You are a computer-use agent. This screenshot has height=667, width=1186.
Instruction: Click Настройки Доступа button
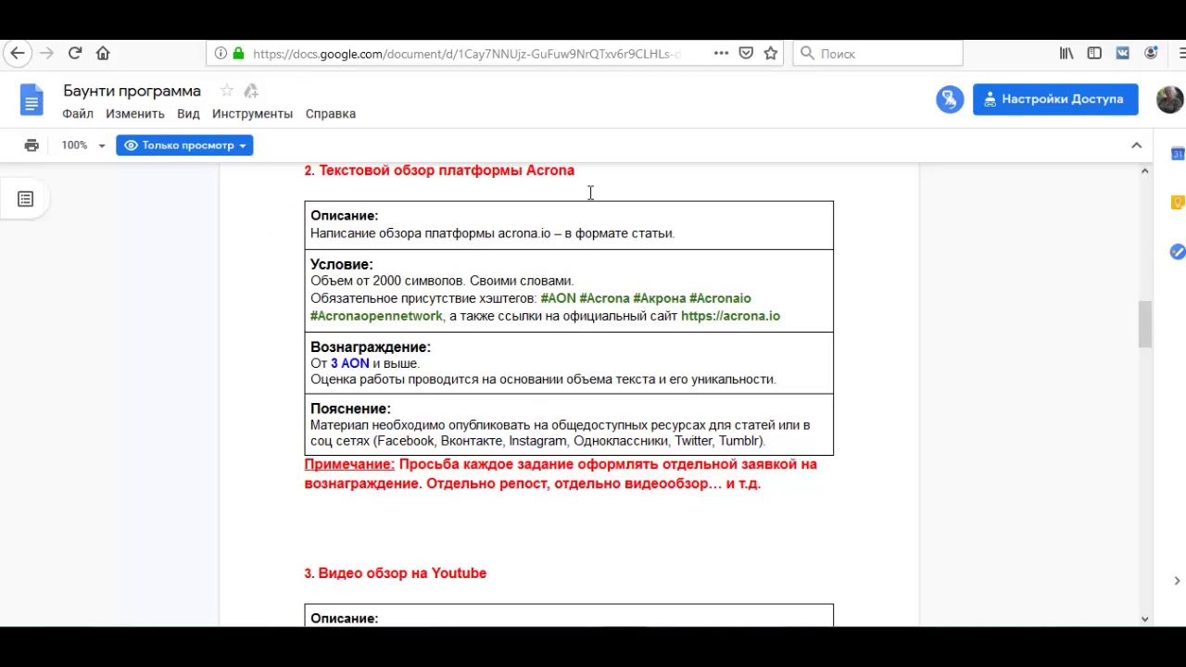[1055, 99]
